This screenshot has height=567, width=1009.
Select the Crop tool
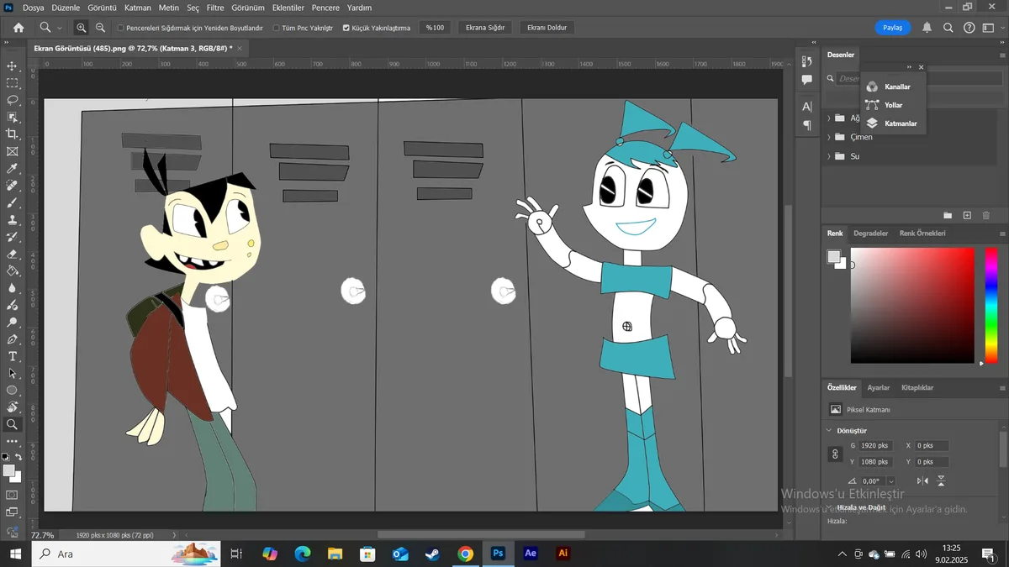coord(12,134)
